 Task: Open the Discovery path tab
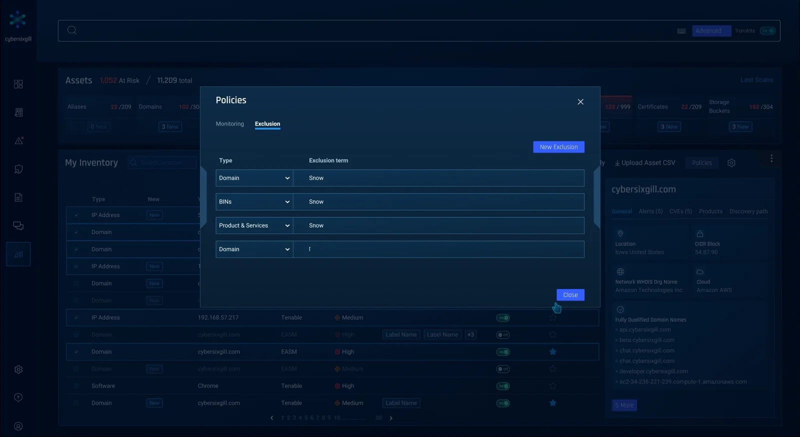(748, 211)
